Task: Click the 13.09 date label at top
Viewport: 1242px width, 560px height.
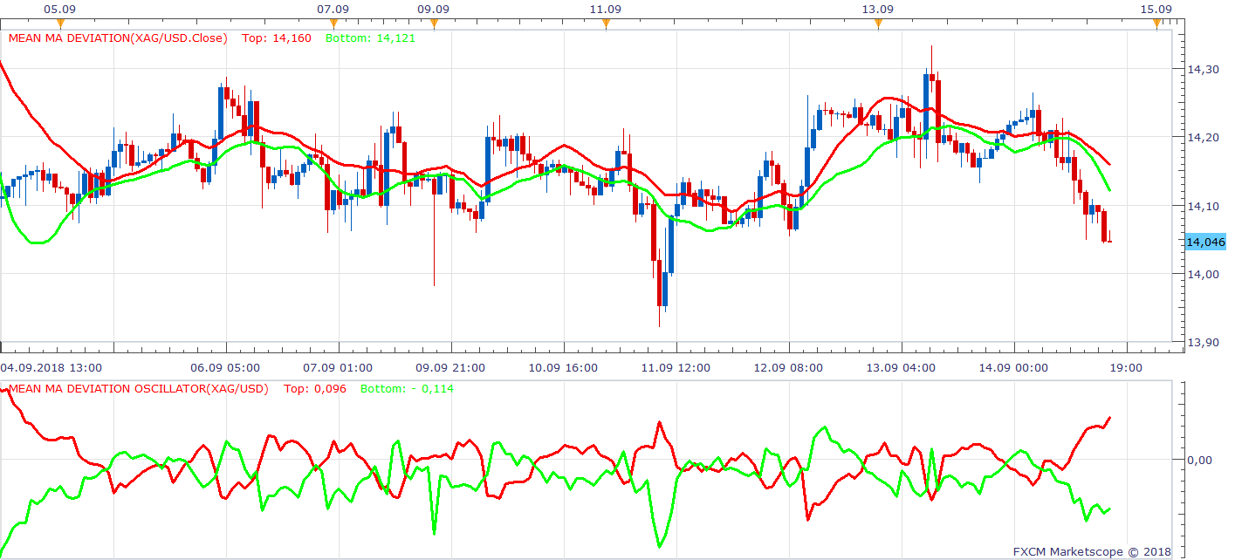Action: (878, 9)
